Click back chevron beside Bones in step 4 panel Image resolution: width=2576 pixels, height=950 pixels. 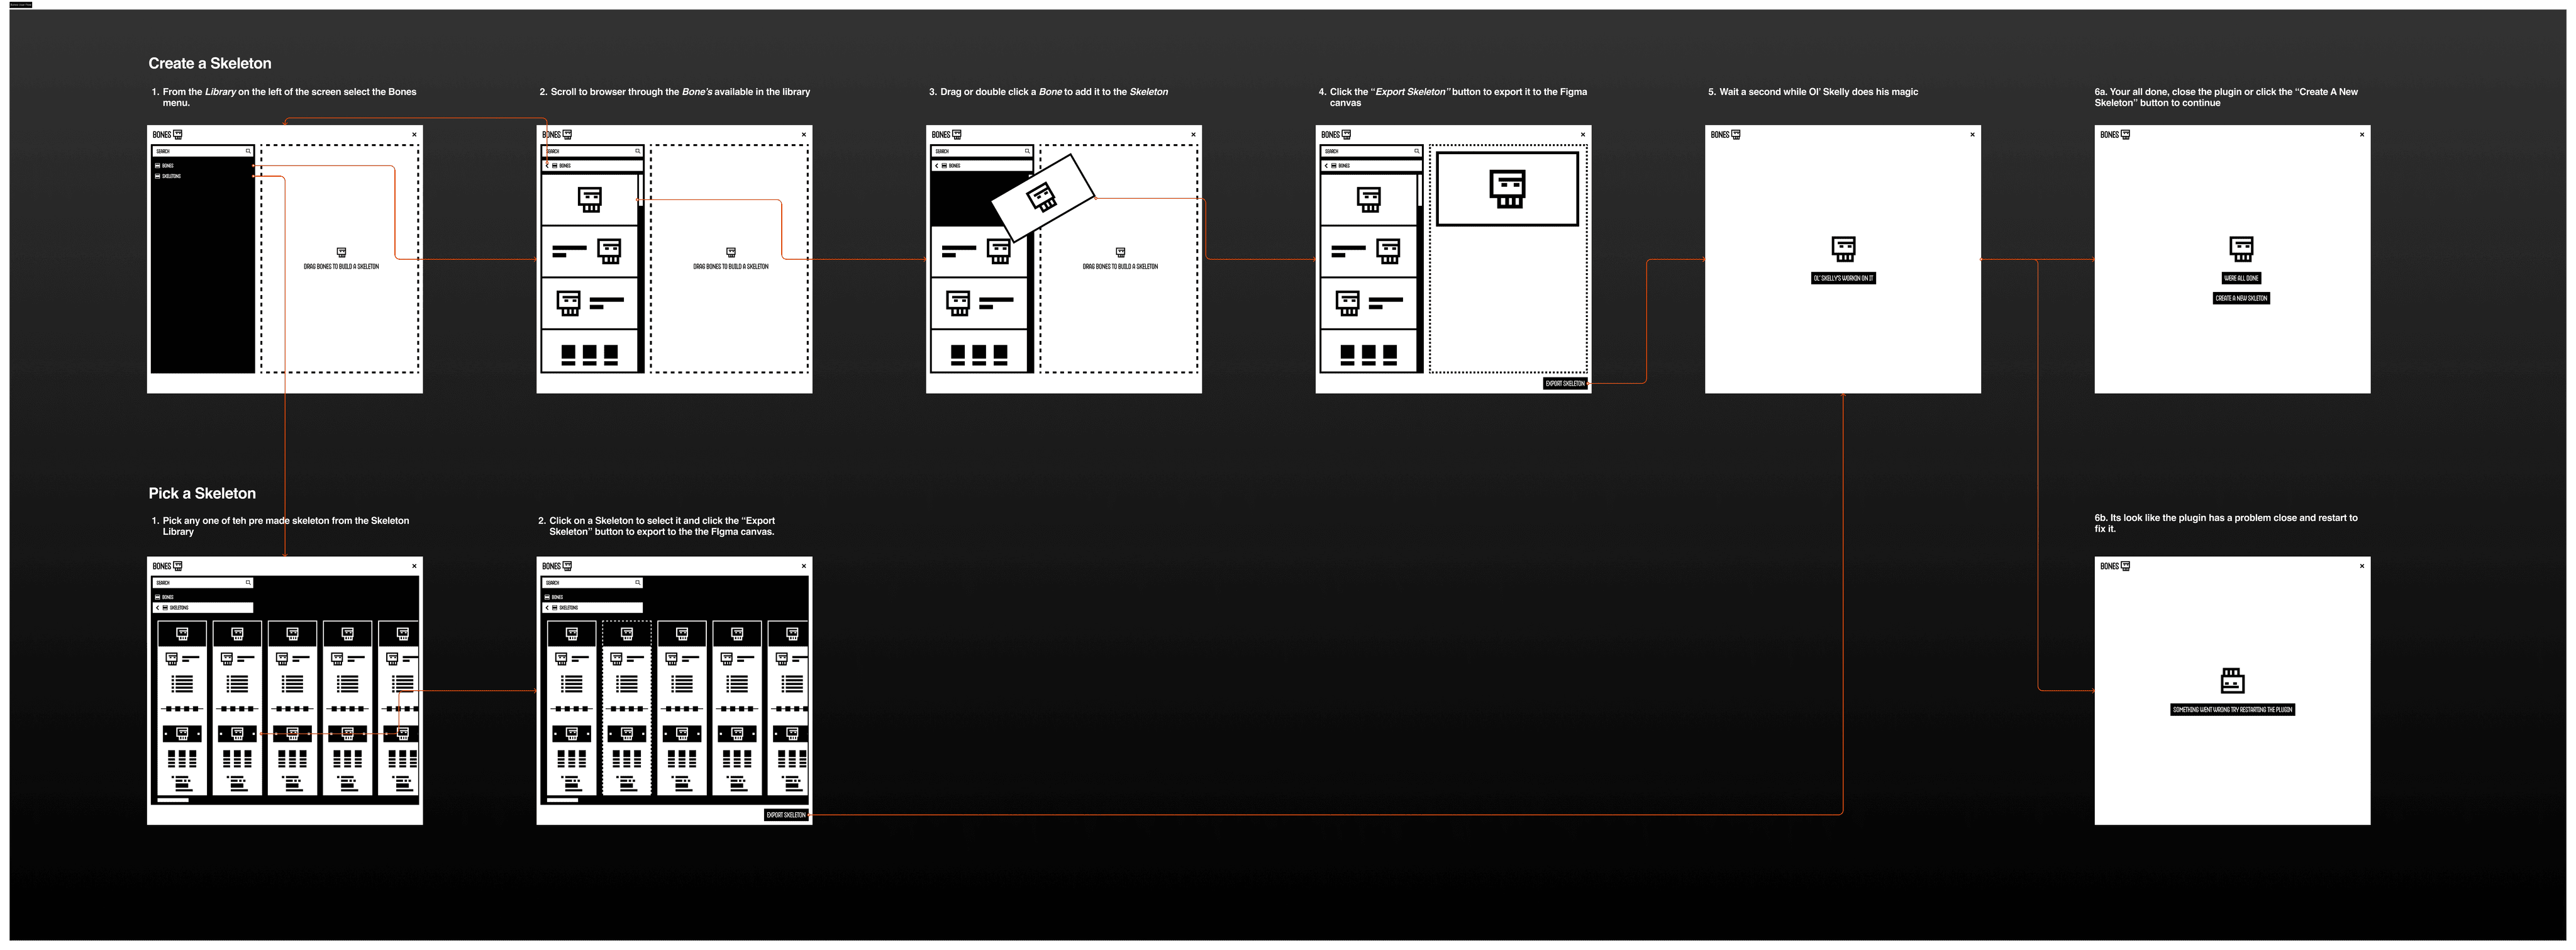coord(1326,165)
